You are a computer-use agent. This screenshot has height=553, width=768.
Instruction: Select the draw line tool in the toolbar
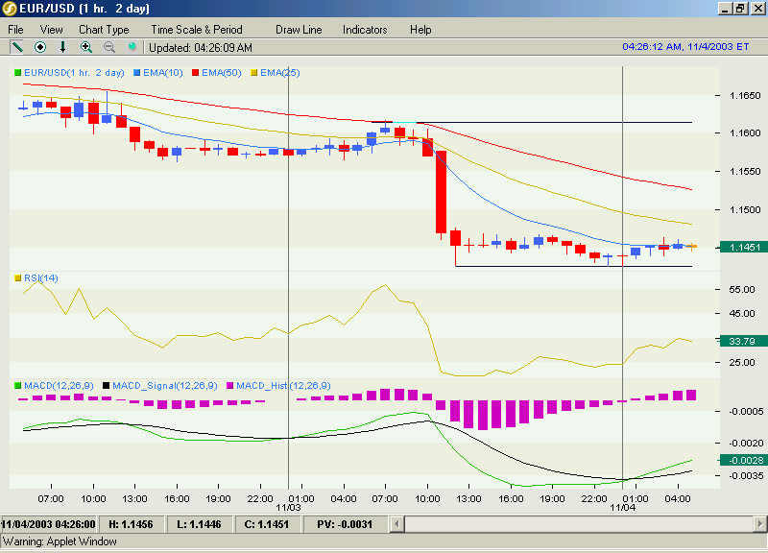[x=17, y=47]
